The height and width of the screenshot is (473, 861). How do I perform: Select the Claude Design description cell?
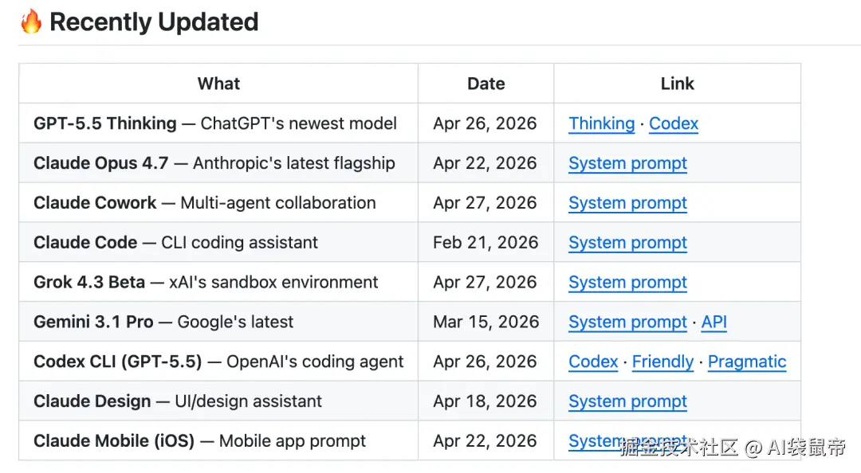(x=218, y=401)
